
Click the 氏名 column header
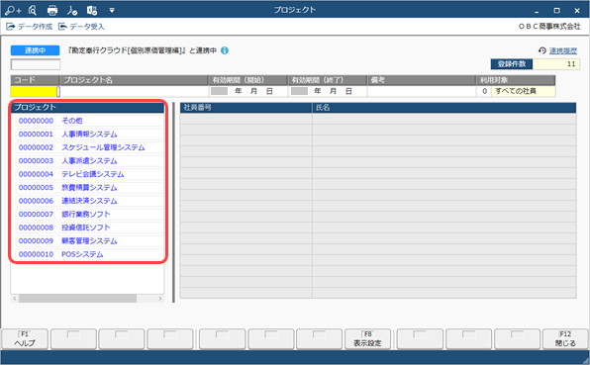(x=444, y=108)
